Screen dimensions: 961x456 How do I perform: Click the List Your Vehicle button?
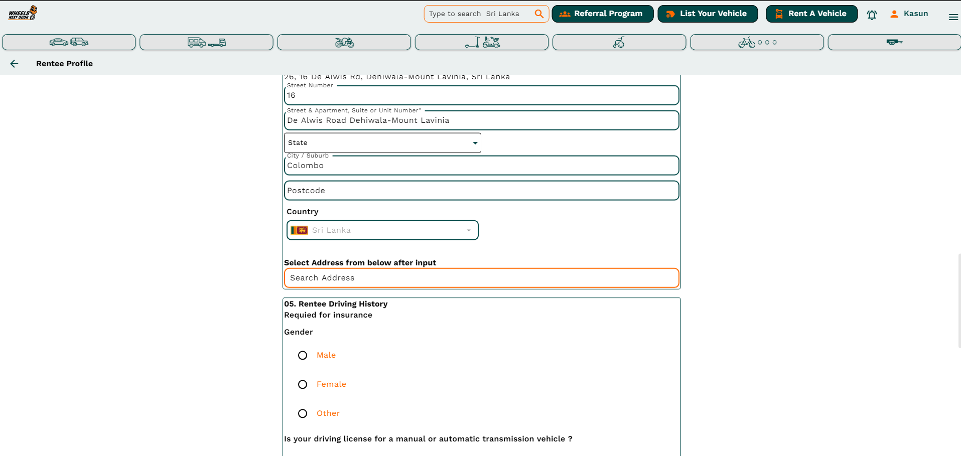pyautogui.click(x=708, y=14)
